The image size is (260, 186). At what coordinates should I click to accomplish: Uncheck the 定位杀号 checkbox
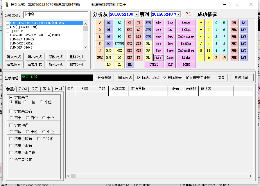click(x=11, y=97)
